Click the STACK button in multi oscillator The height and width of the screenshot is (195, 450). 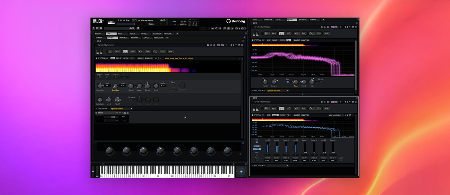tap(257, 149)
